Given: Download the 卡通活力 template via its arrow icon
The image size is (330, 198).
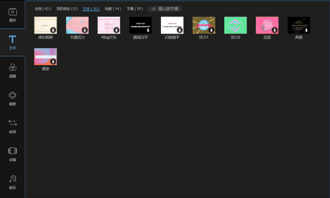Looking at the screenshot, I should click(85, 30).
